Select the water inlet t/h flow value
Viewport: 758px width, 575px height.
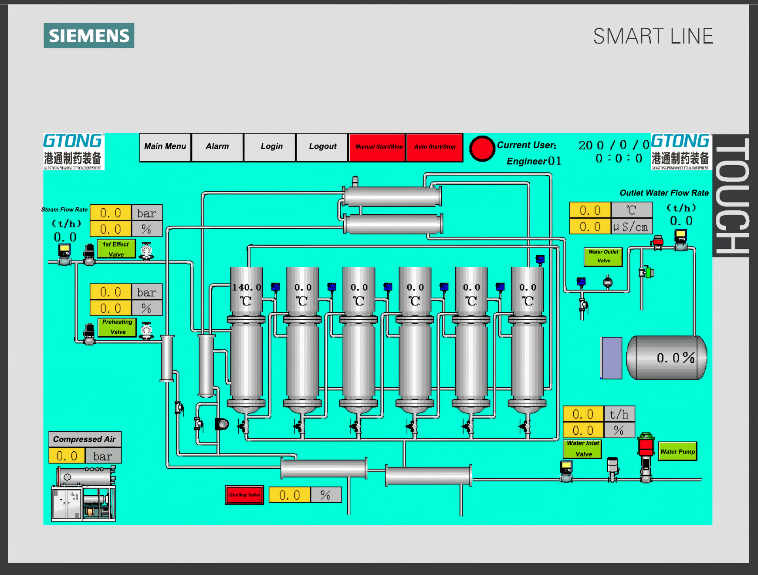(583, 414)
